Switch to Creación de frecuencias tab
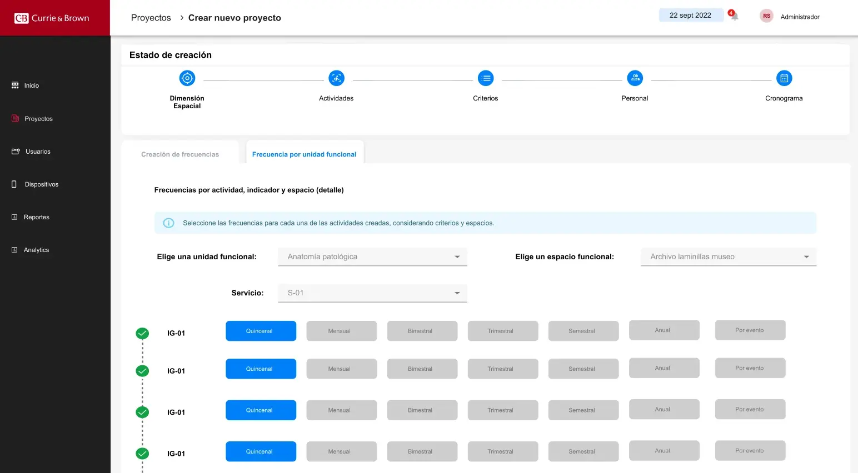The height and width of the screenshot is (473, 858). click(180, 154)
